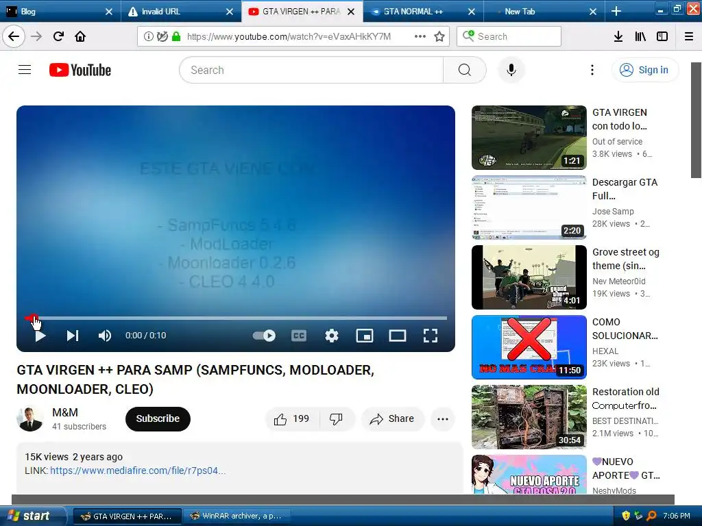
Task: Subscribe to the M&M channel
Action: 158,418
